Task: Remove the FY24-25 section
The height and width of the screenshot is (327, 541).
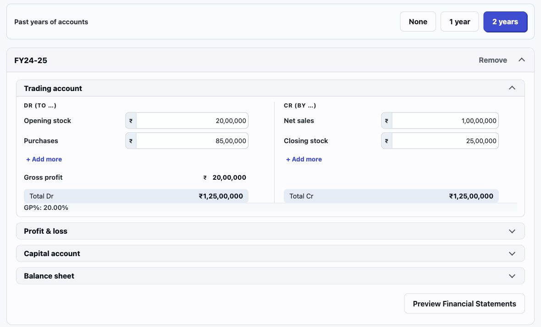Action: [x=493, y=60]
